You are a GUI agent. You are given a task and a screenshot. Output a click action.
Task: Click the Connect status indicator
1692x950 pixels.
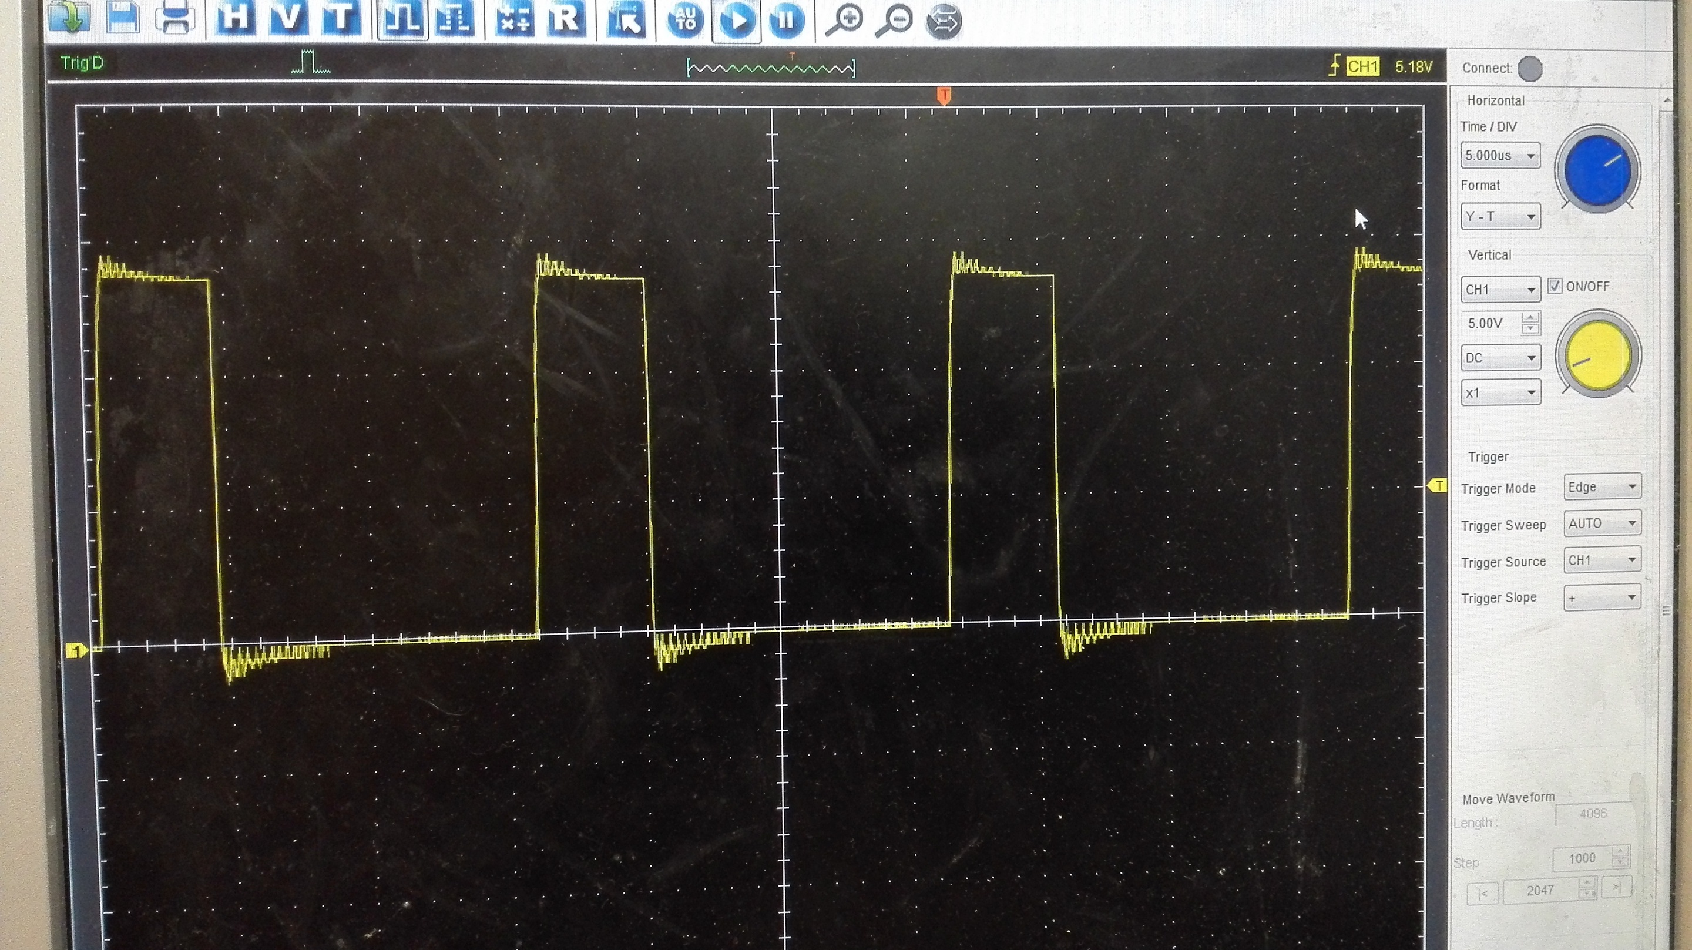(1530, 68)
